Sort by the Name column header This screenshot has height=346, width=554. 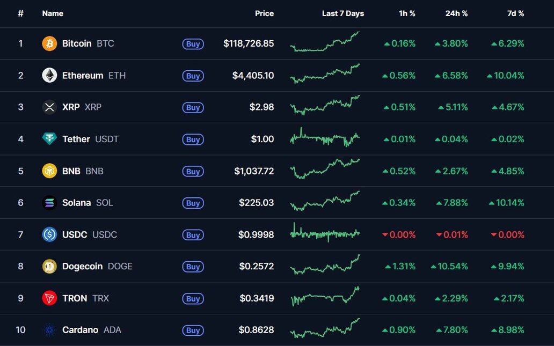pos(53,13)
